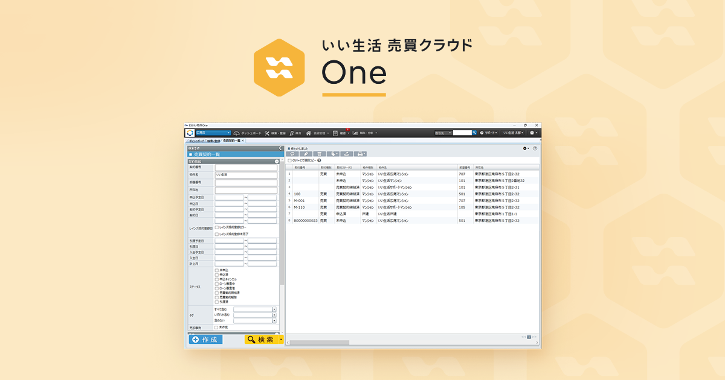Screen dimensions: 725x380
Task: Toggle Ctrl+Cで項目コピー checkbox
Action: tap(290, 160)
